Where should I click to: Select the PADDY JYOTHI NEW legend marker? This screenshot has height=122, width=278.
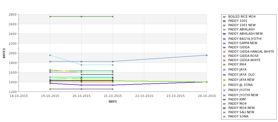(224, 95)
